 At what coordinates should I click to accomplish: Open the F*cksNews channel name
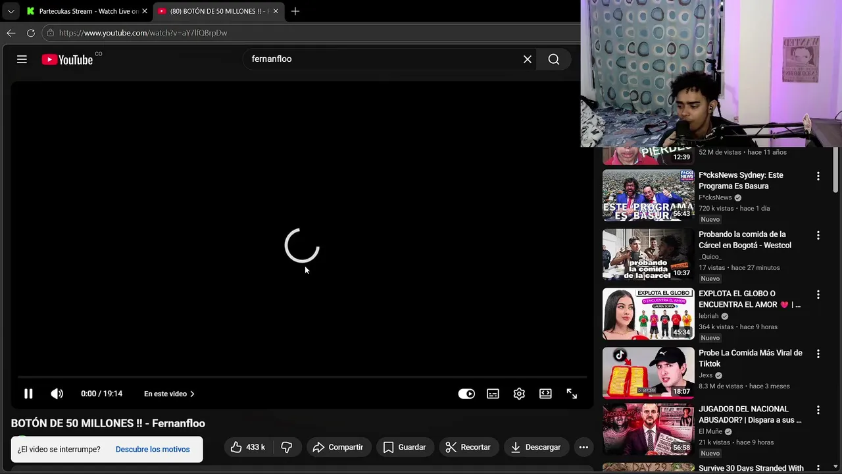point(715,197)
